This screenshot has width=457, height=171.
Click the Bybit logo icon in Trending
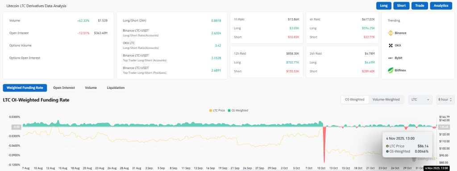tap(391, 58)
